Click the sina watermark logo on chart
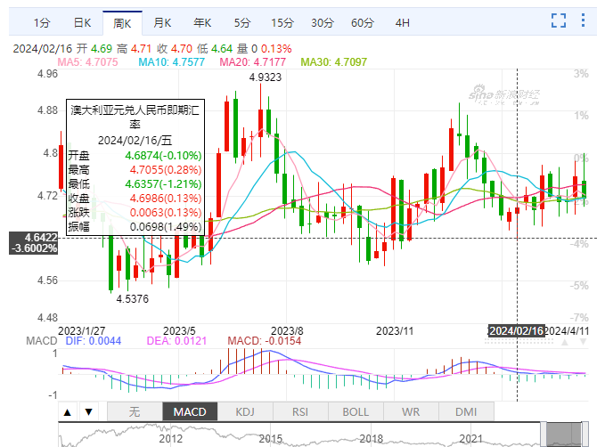 pyautogui.click(x=501, y=93)
